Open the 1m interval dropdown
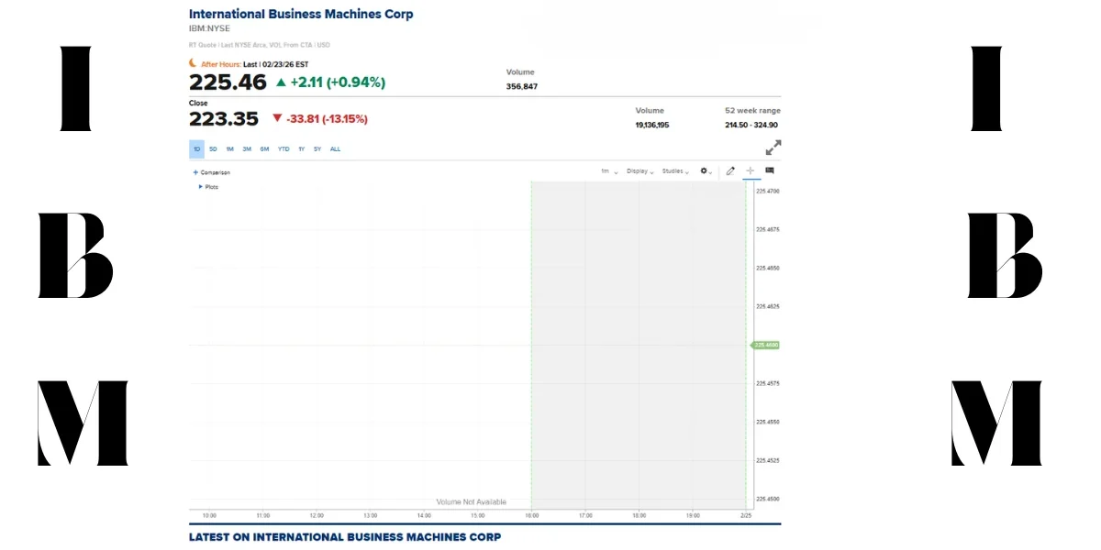The height and width of the screenshot is (550, 1101). tap(606, 170)
